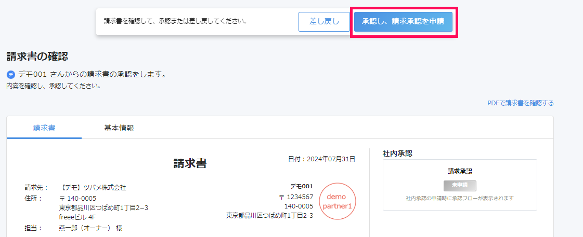Switch to the 基本情報 tab

pos(119,128)
